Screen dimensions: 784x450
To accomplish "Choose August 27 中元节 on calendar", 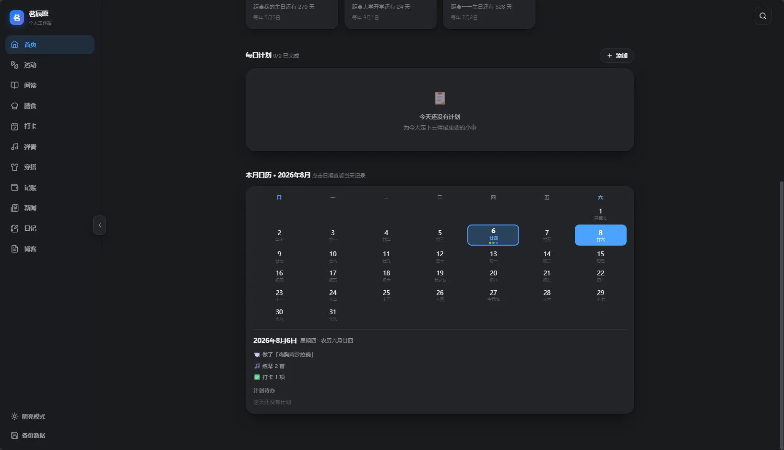I will point(493,295).
